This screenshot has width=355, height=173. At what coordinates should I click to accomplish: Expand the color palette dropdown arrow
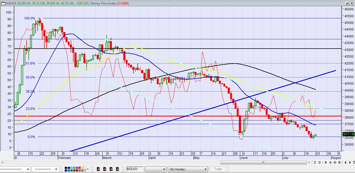pos(88,169)
